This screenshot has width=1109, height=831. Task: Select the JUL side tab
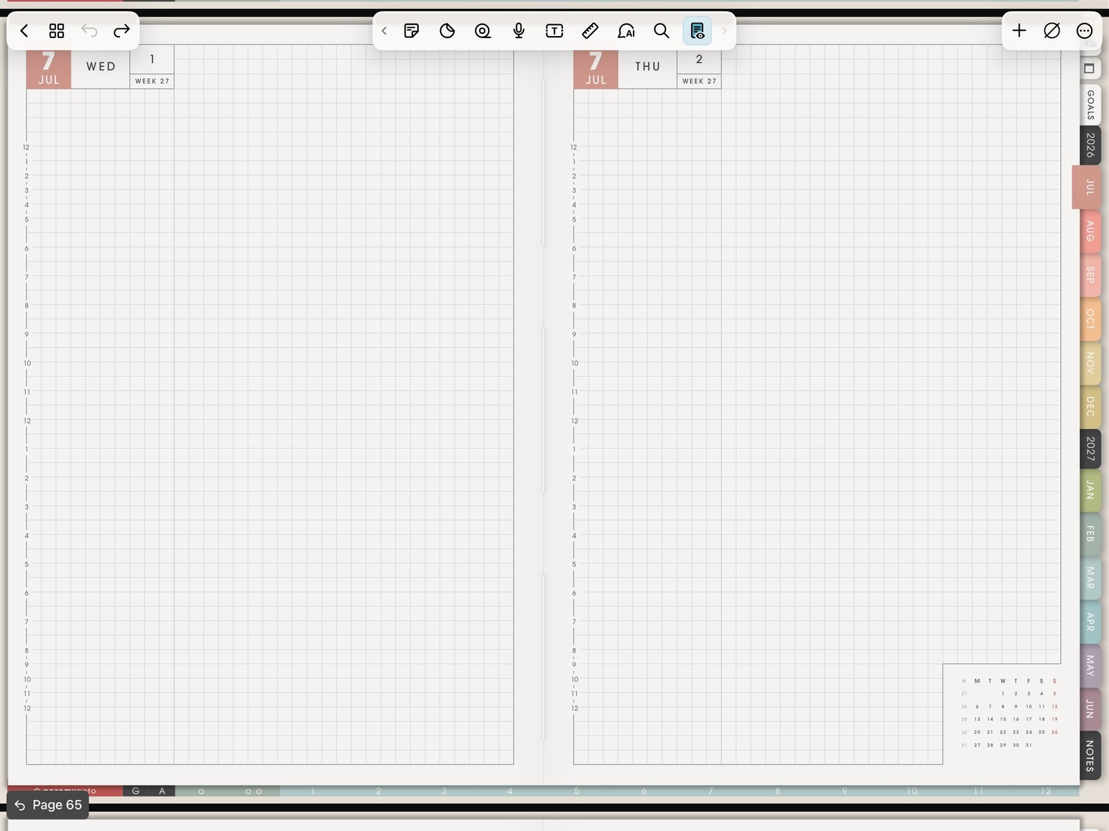click(1088, 187)
